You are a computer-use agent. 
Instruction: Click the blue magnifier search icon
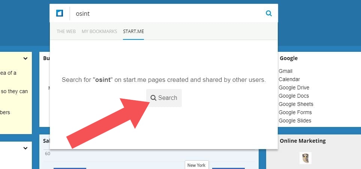tap(269, 14)
